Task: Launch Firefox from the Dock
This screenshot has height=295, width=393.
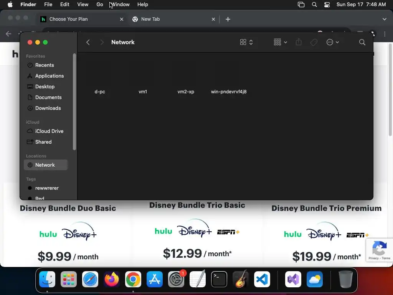Action: pos(112,279)
